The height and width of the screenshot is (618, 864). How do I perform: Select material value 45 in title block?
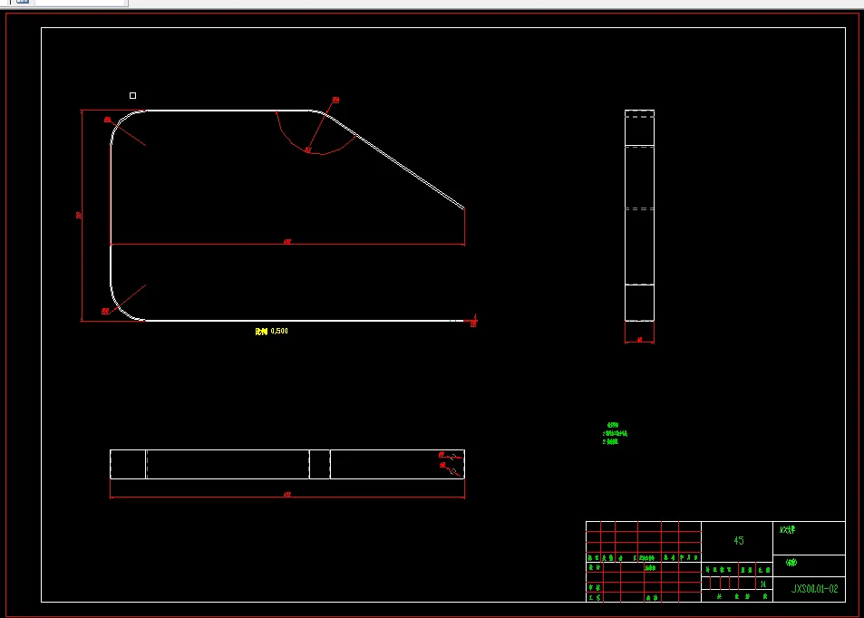739,541
